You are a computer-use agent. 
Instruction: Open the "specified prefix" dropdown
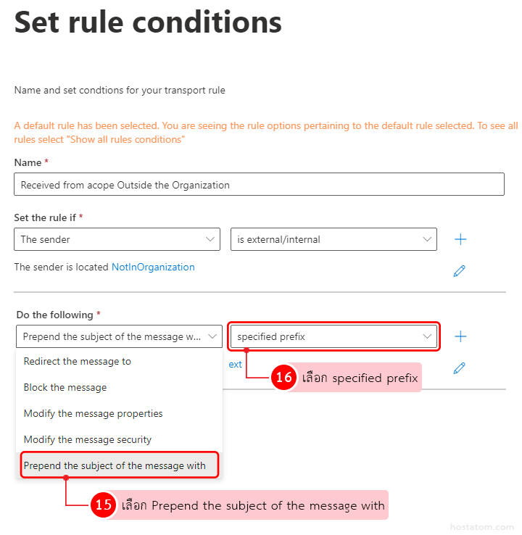click(x=333, y=336)
